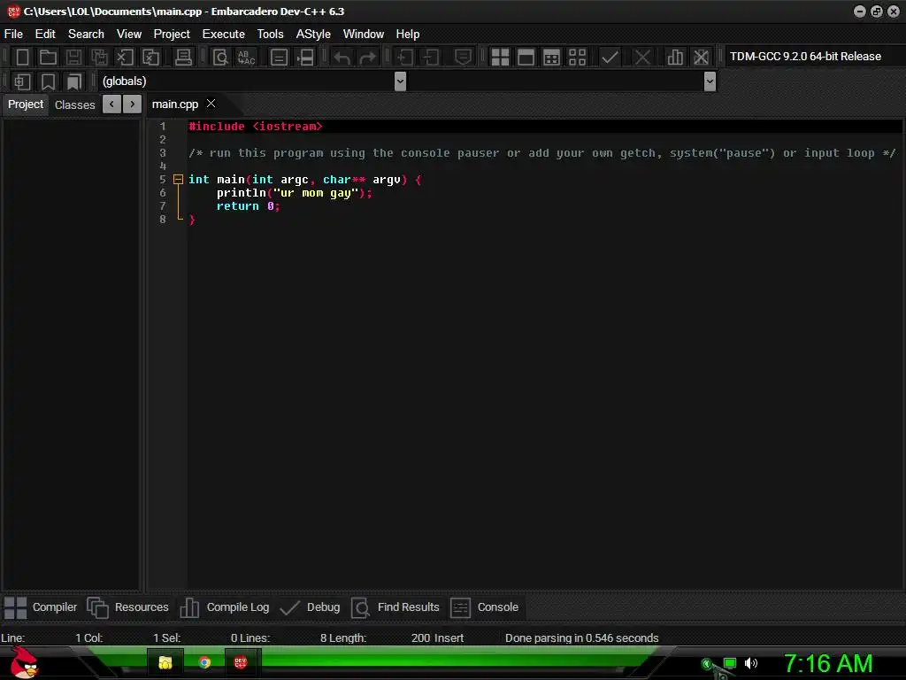Open the View menu

[x=129, y=35]
